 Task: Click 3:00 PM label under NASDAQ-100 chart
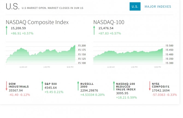pyautogui.click(x=158, y=67)
